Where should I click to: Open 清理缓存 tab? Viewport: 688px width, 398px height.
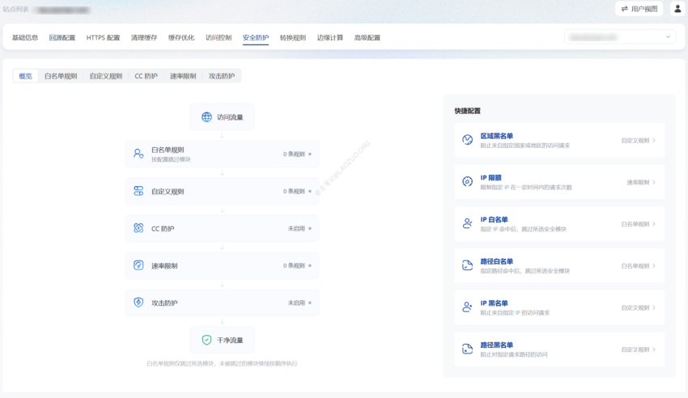tap(144, 38)
